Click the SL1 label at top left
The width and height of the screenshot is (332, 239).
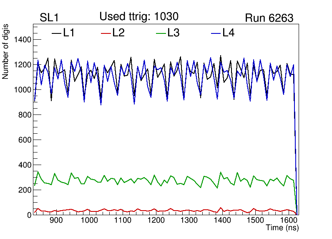pyautogui.click(x=50, y=18)
